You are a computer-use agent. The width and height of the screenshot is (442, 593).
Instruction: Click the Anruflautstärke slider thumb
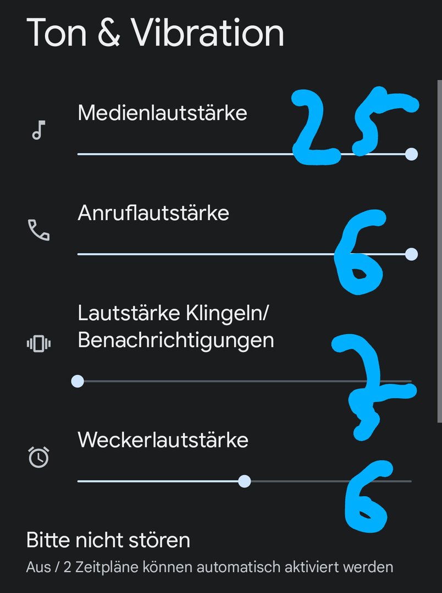point(411,254)
